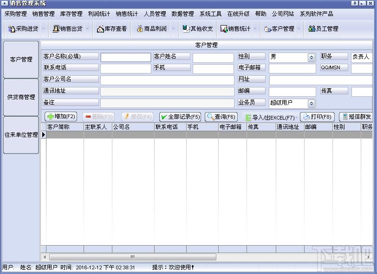The width and height of the screenshot is (377, 274).
Task: Expand the 销售出货 dropdown arrow
Action: (x=87, y=29)
